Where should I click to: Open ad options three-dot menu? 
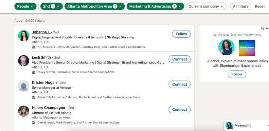click(x=267, y=29)
